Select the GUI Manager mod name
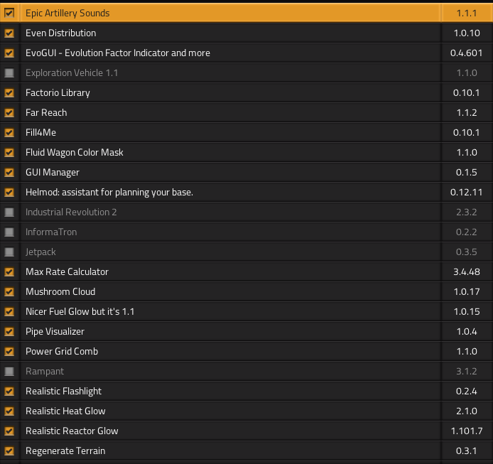 pyautogui.click(x=52, y=173)
